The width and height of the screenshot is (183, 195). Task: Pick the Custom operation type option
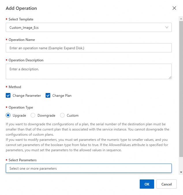pyautogui.click(x=62, y=116)
